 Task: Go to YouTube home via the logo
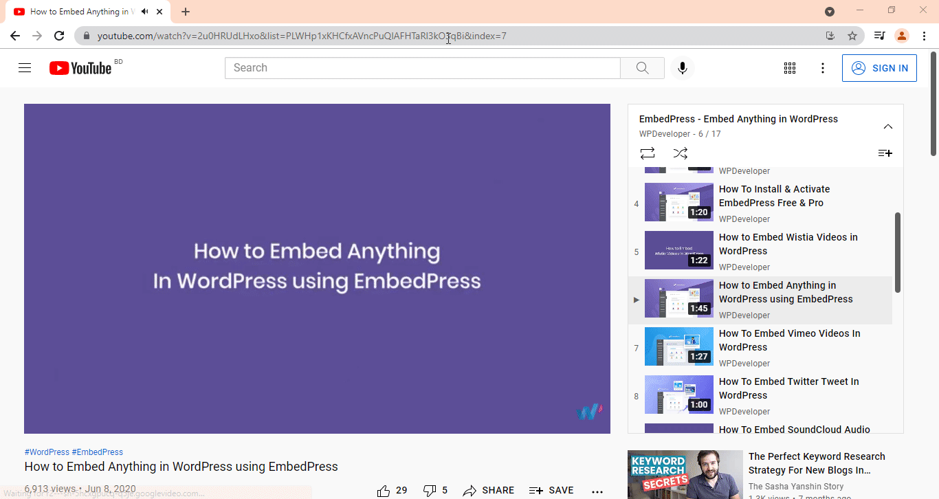coord(80,68)
